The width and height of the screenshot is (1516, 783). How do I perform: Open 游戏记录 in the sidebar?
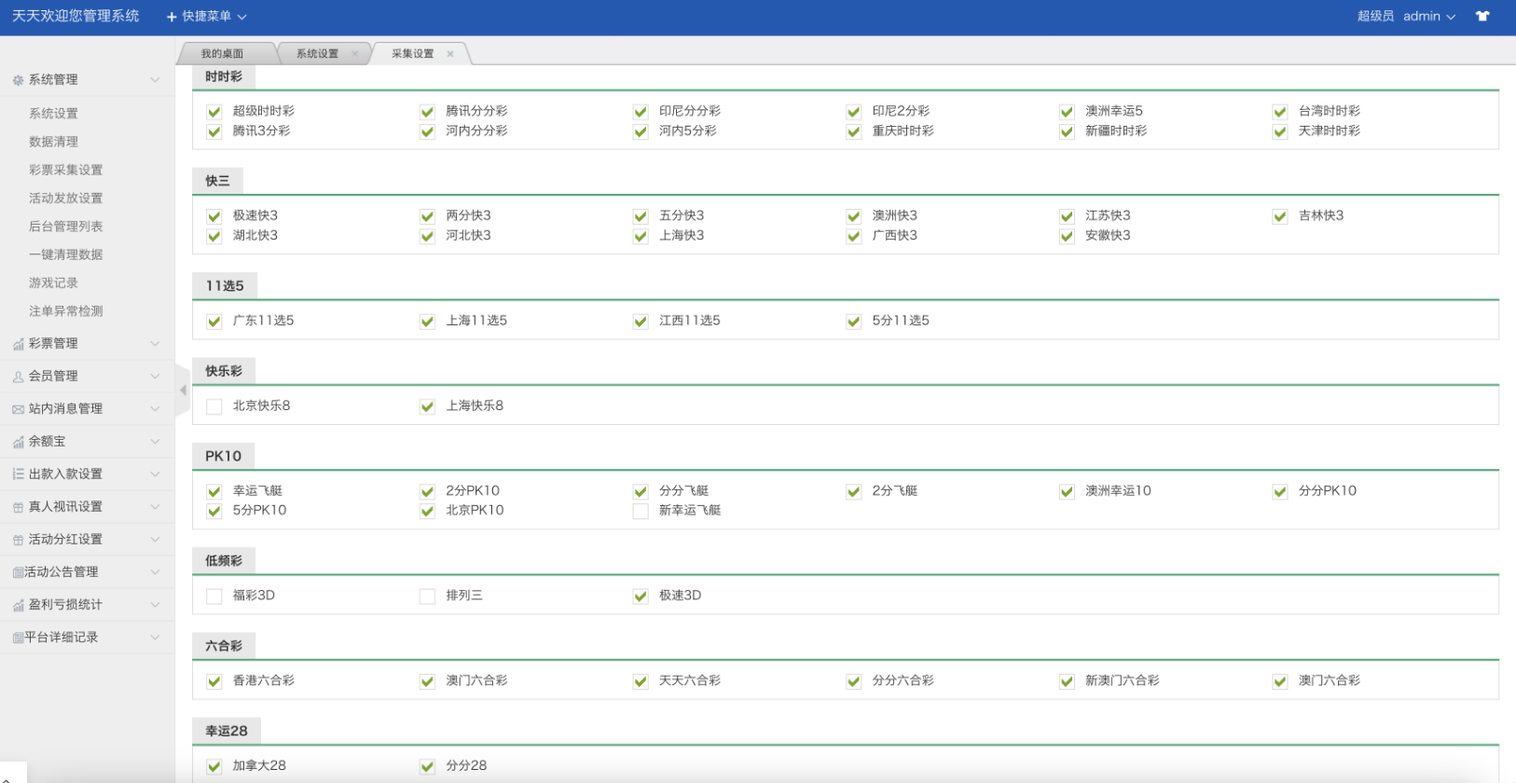click(53, 283)
